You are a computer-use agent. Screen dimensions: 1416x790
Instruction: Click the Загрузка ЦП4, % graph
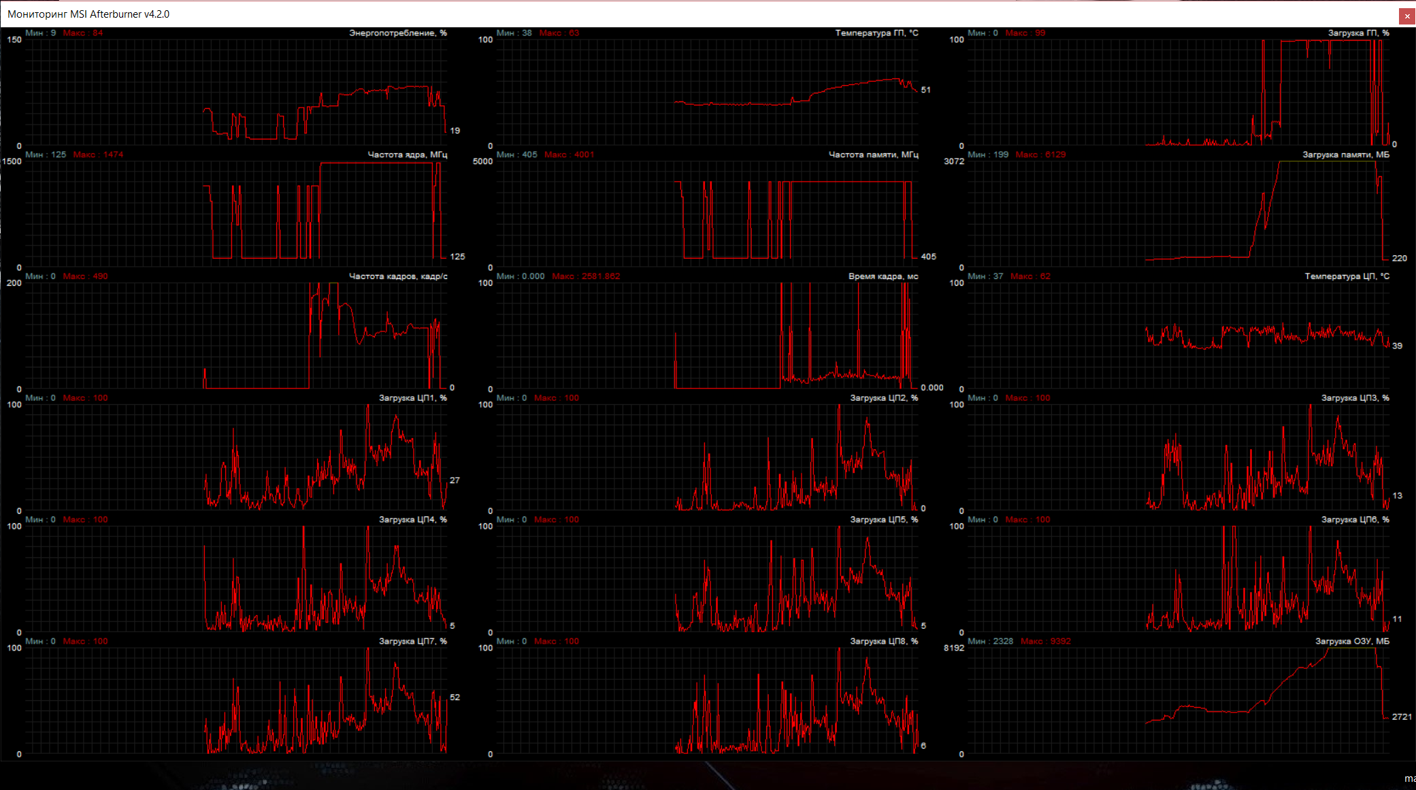(236, 579)
